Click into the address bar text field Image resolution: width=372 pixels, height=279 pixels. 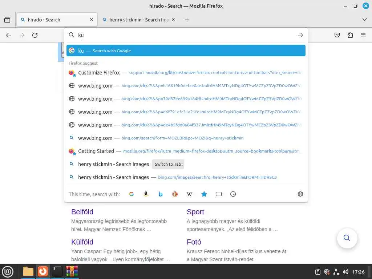pyautogui.click(x=186, y=35)
